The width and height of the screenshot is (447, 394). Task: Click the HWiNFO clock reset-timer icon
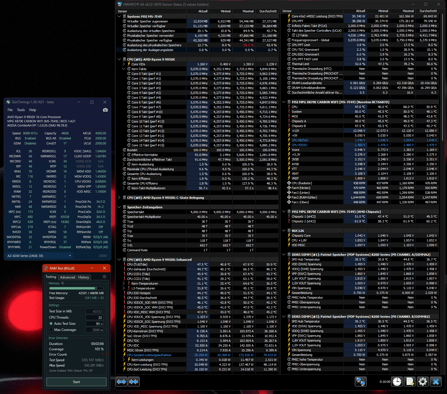(397, 382)
